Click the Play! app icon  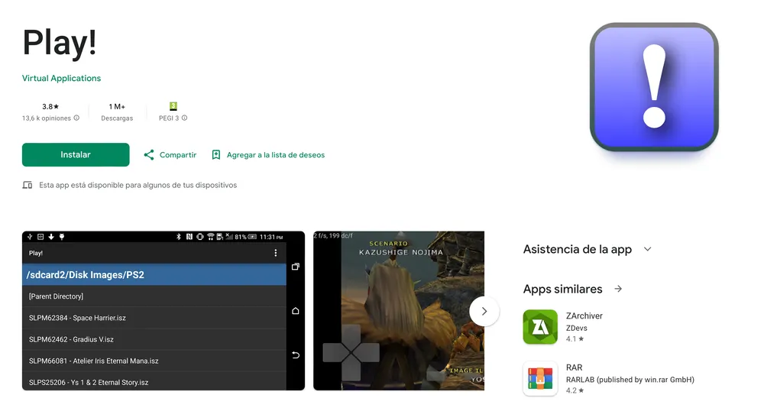click(654, 86)
